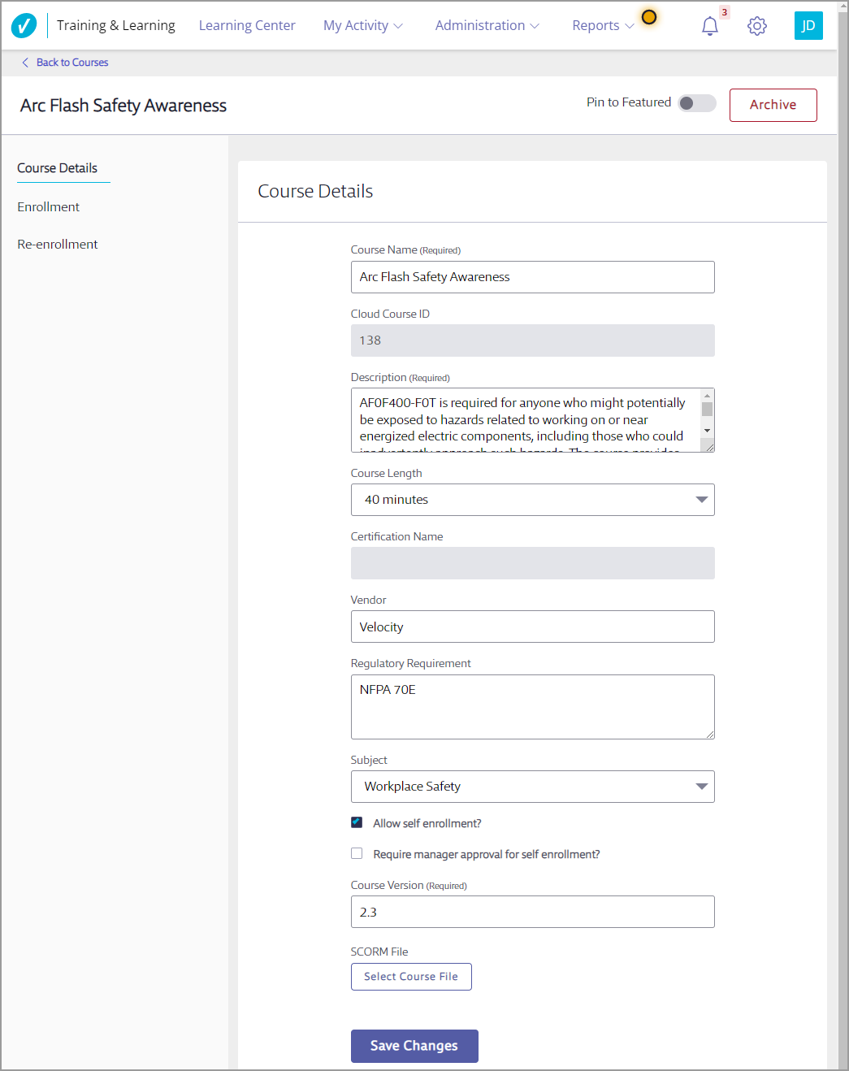Toggle the Pin to Featured switch

coord(697,103)
